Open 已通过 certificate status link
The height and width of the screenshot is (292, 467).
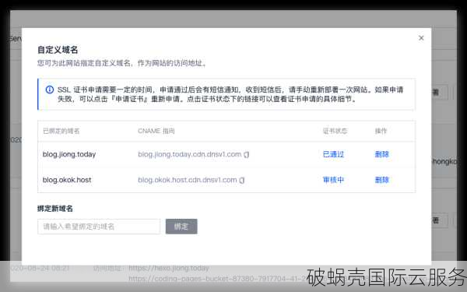tap(333, 154)
